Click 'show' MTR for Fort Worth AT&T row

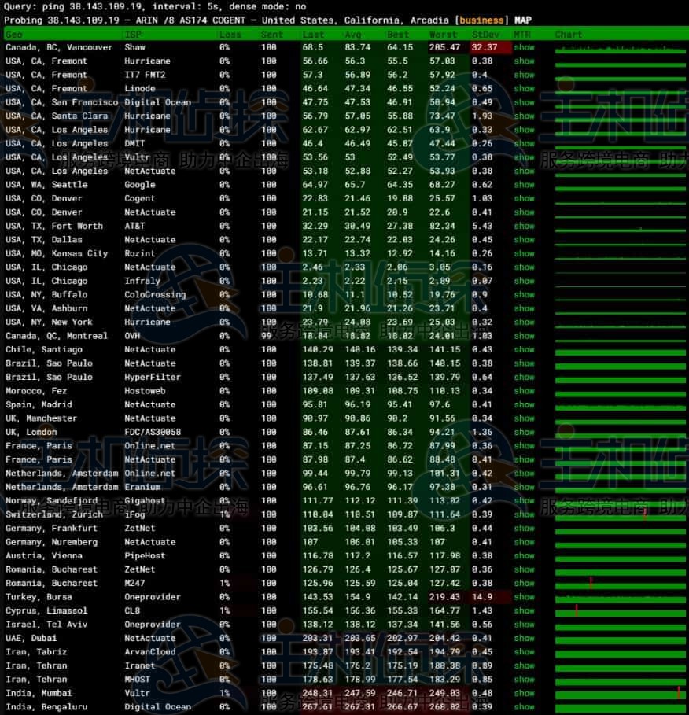(524, 227)
